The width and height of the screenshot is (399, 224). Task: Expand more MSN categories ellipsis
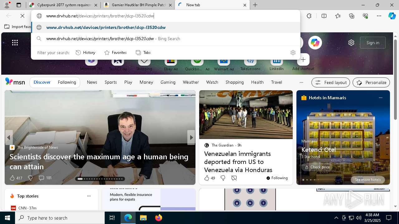tap(301, 82)
